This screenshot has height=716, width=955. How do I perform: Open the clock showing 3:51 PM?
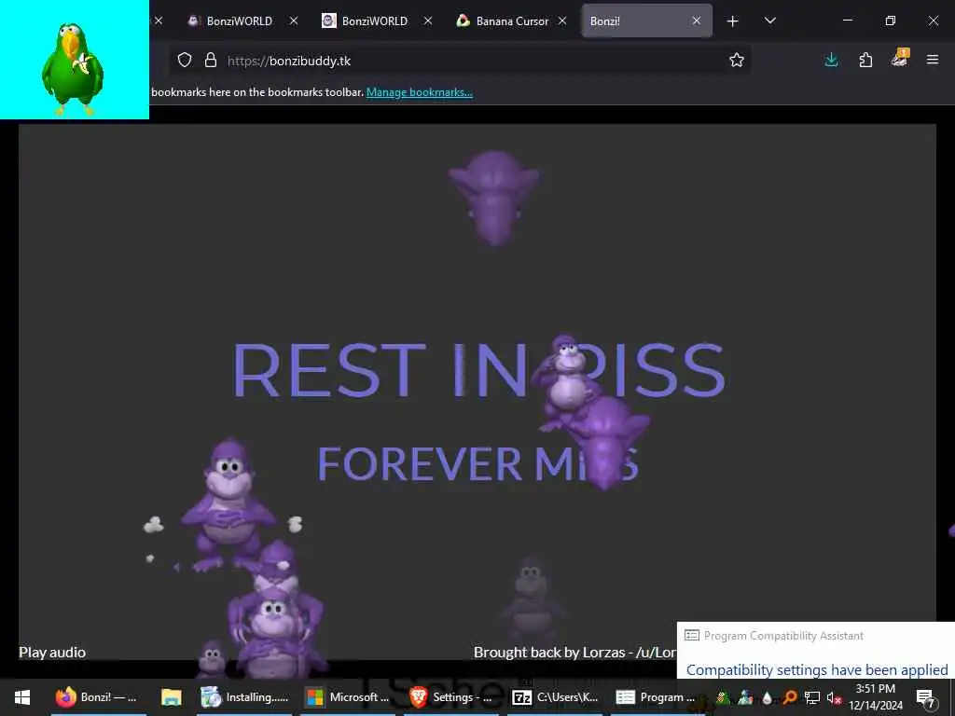875,697
